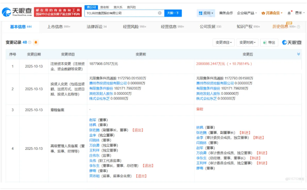The image size is (307, 190).
Task: Click the 天眼一下 search button
Action: tap(173, 13)
